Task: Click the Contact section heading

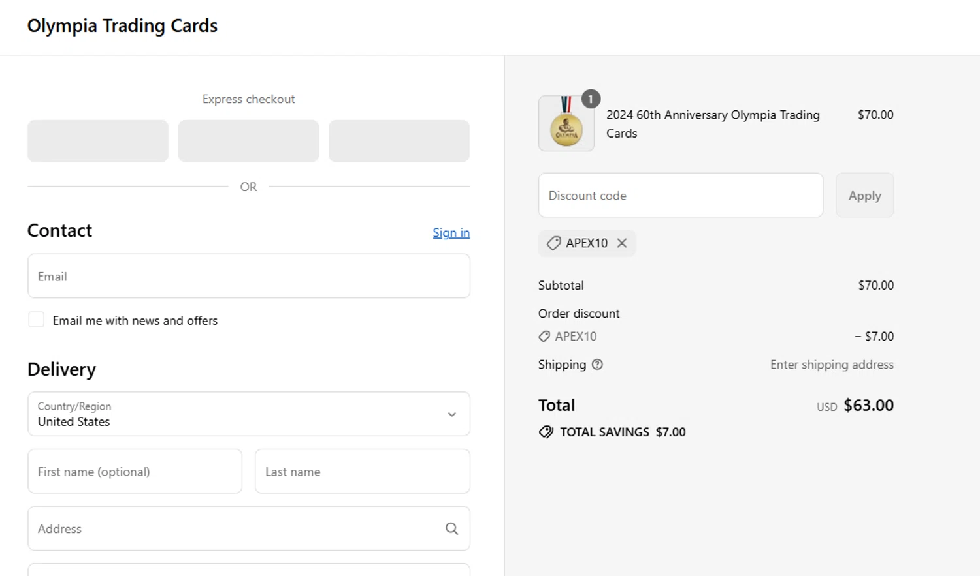Action: (59, 230)
